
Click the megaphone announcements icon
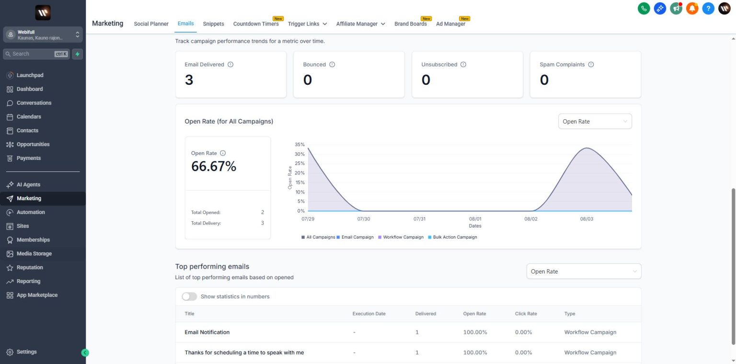676,8
